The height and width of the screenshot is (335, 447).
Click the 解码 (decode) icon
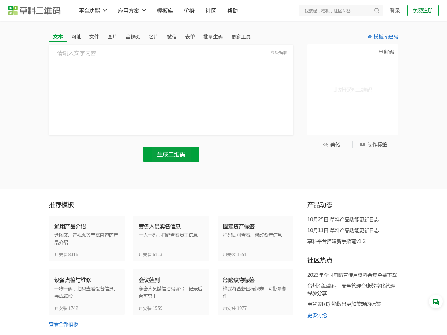[380, 51]
